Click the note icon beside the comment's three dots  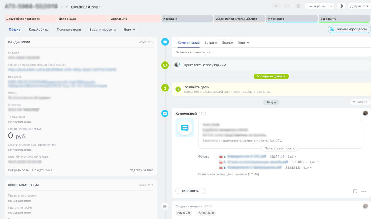pyautogui.click(x=355, y=191)
